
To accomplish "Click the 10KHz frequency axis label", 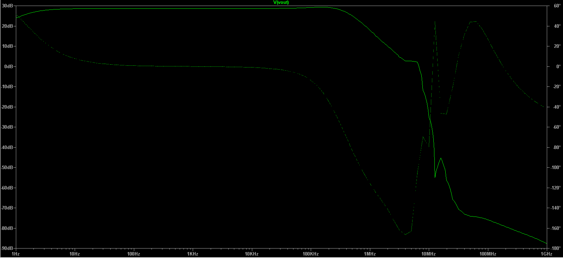I will tap(252, 254).
